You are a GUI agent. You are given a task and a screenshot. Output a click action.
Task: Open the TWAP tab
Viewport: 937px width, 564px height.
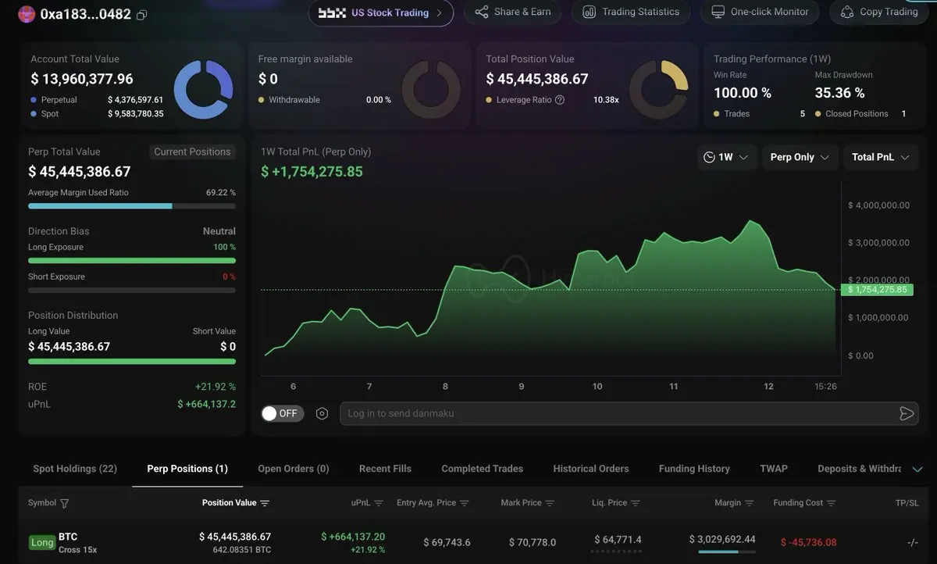(x=774, y=469)
